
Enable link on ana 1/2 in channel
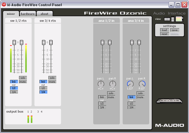[x=102, y=97]
